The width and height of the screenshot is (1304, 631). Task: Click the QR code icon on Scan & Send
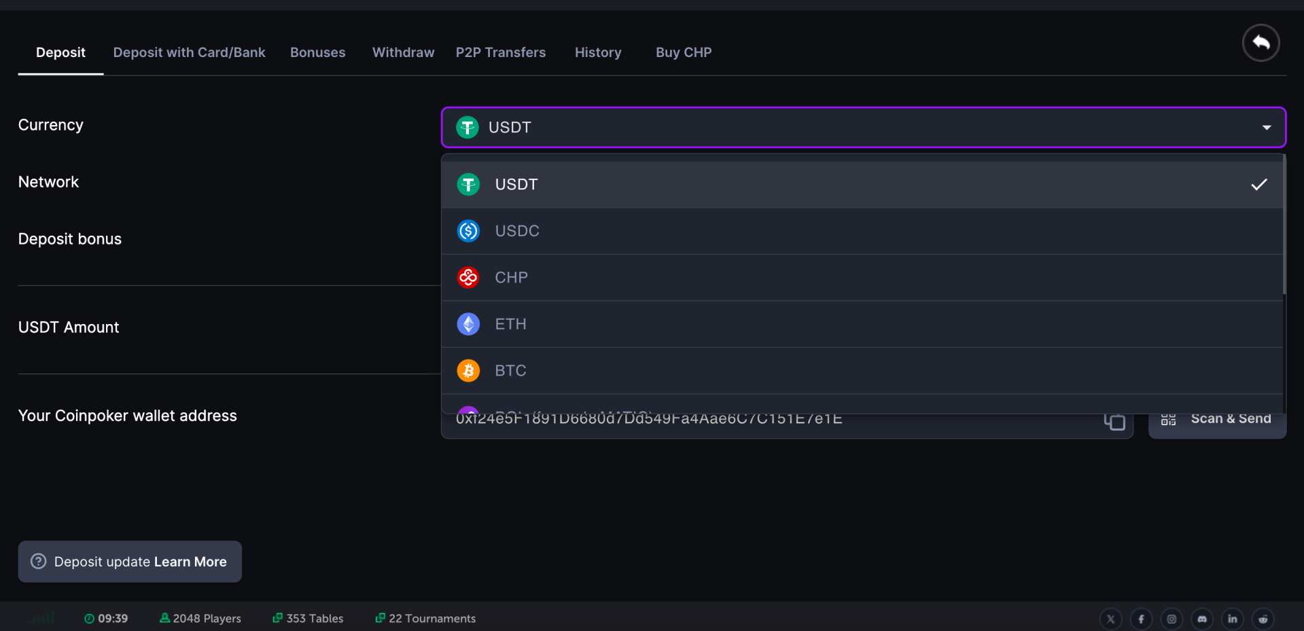coord(1168,418)
